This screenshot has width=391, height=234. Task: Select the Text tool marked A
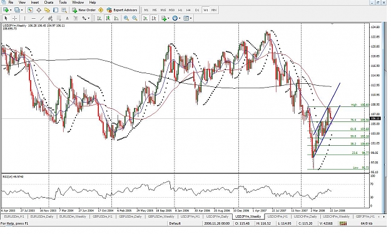[67, 18]
